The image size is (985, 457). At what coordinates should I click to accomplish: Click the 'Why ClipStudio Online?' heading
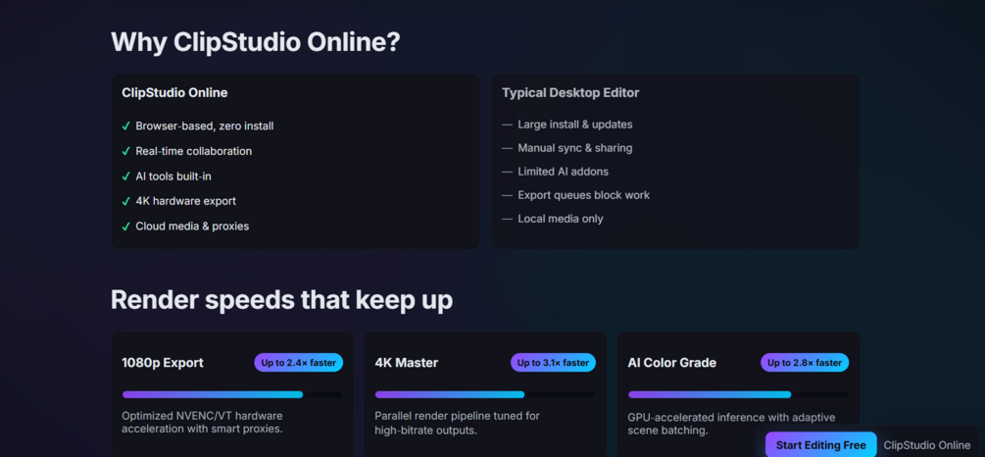tap(256, 43)
